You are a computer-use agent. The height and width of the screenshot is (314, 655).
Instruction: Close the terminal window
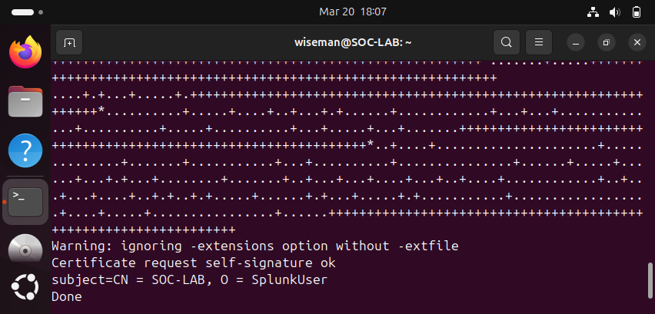[x=637, y=42]
